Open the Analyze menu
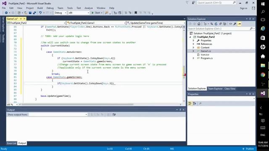 point(89,8)
